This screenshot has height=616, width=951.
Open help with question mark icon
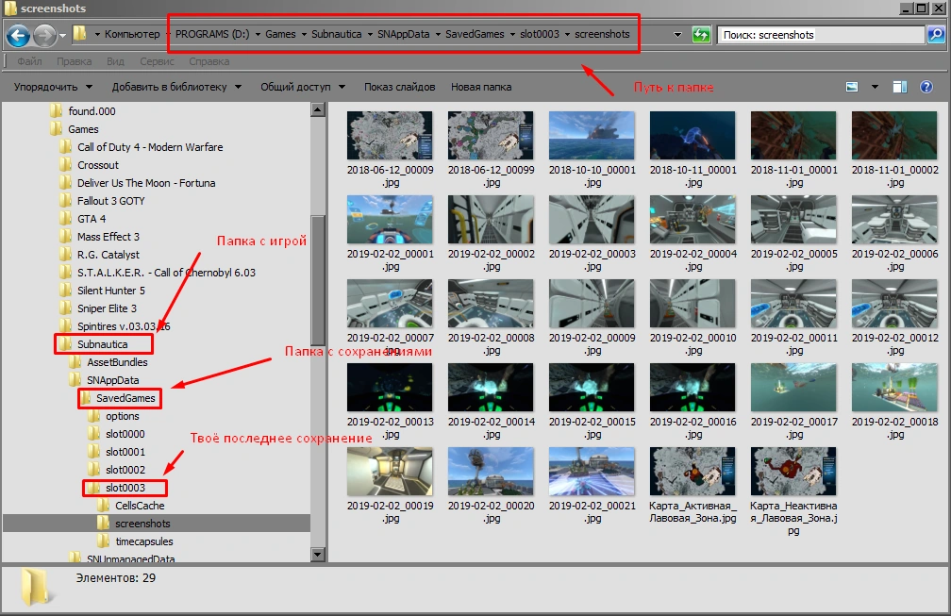pyautogui.click(x=926, y=87)
